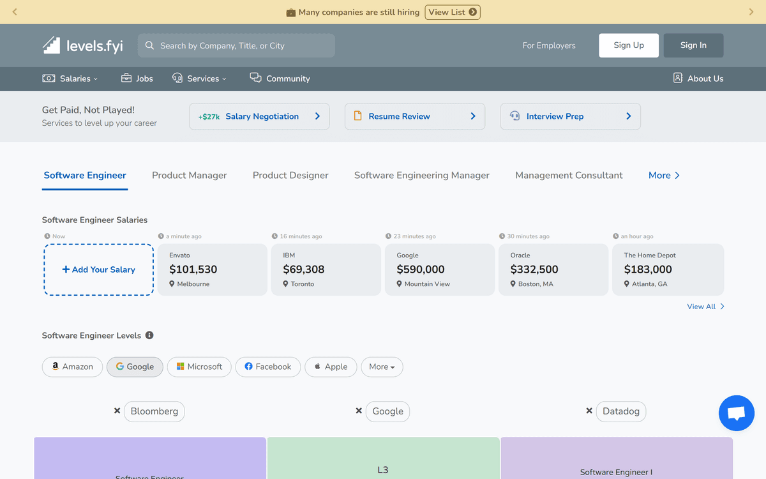
Task: Click the View All salaries link
Action: pyautogui.click(x=706, y=307)
